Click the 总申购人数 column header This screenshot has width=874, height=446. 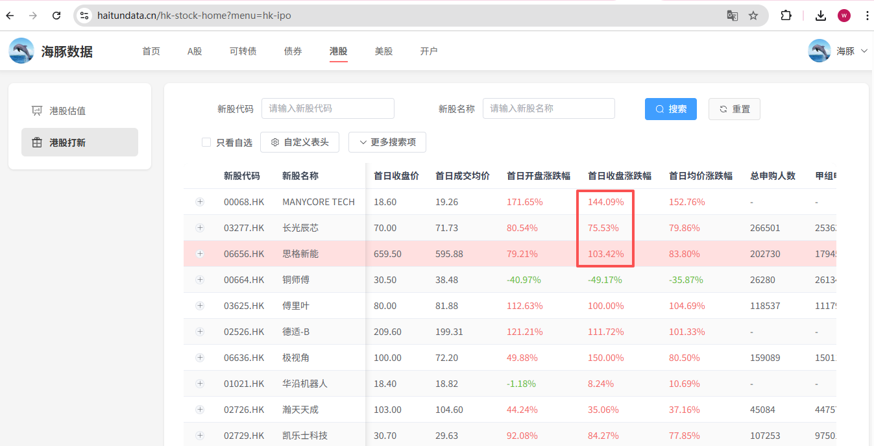[773, 176]
